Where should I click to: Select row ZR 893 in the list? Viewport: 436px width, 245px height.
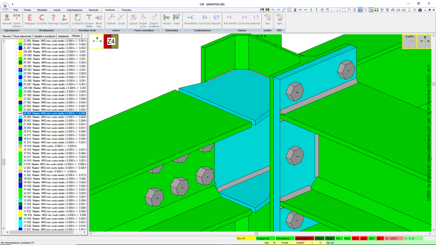pos(54,70)
